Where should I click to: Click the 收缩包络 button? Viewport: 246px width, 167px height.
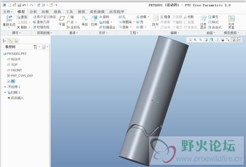[x=41, y=27]
